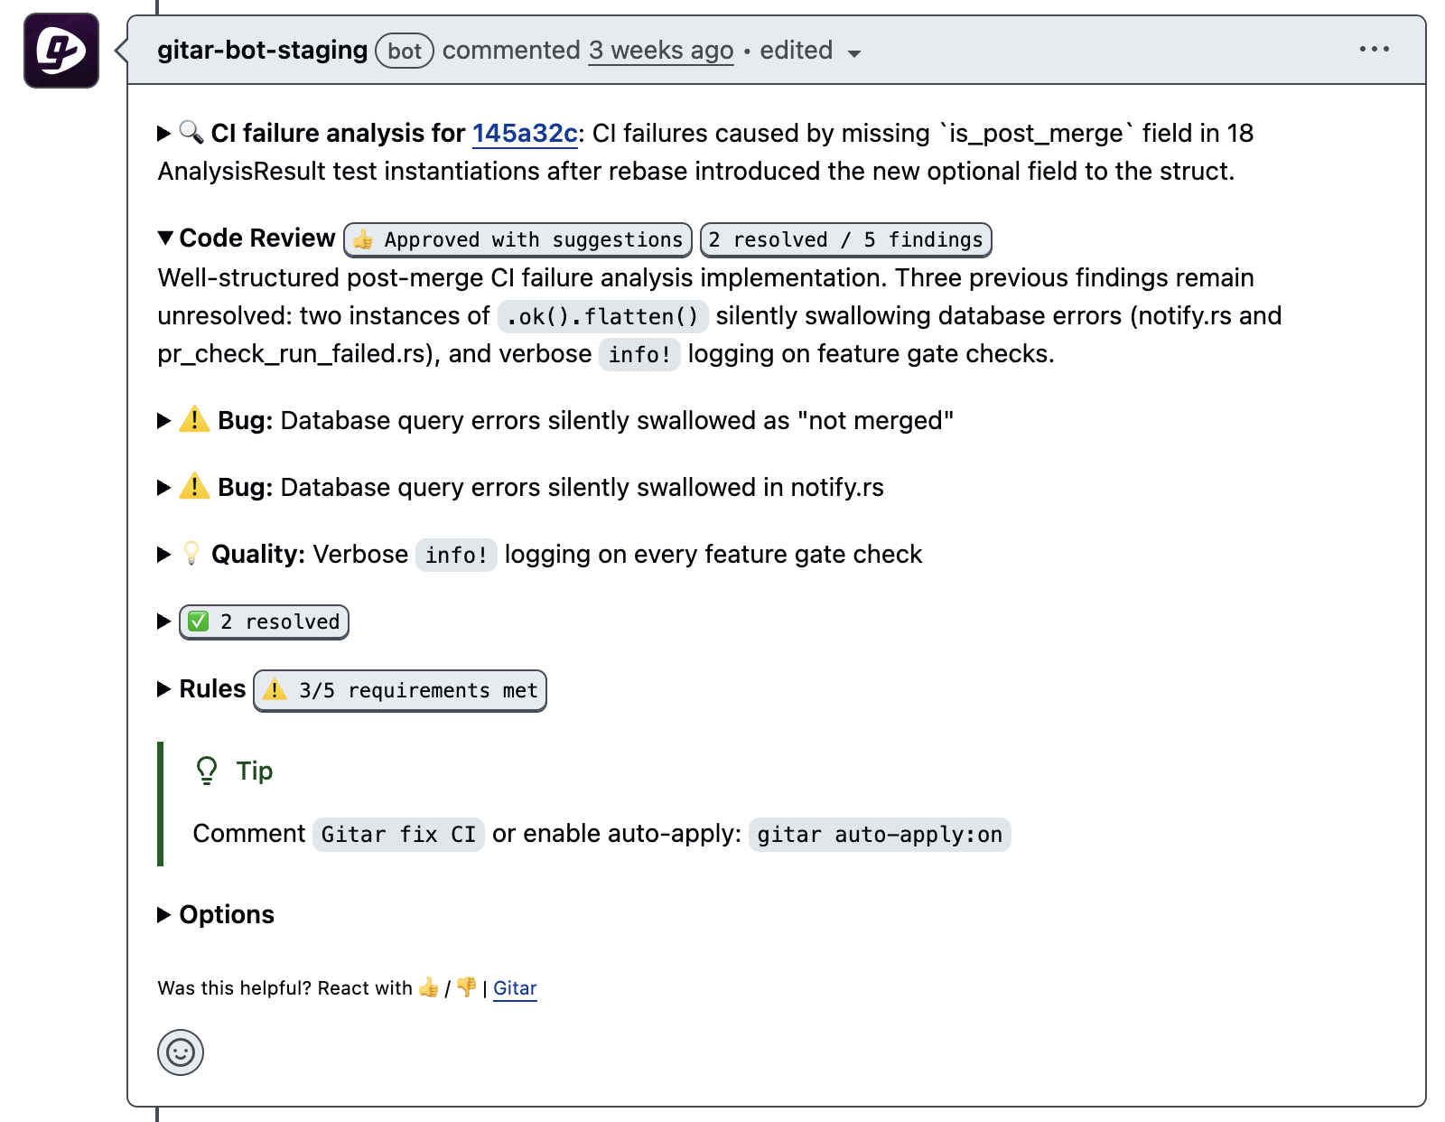Expand the CI failure analysis details
1445x1122 pixels.
click(164, 134)
